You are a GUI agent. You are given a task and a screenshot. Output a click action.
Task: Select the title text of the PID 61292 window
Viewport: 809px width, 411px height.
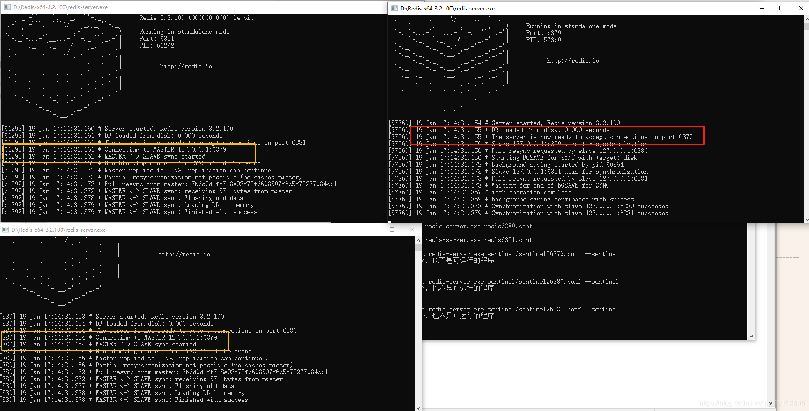61,7
